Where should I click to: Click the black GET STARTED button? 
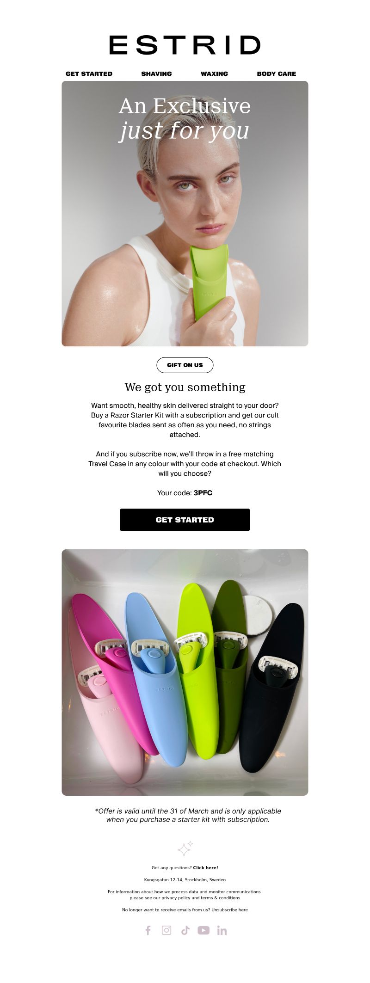click(x=185, y=520)
